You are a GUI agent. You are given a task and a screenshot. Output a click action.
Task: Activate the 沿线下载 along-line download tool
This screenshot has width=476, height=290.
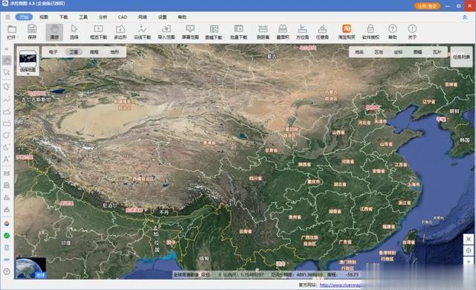pos(142,32)
